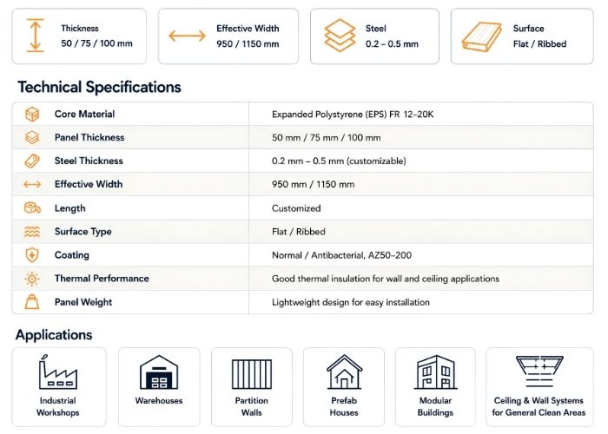Open the Partition Walls application card

pos(252,387)
